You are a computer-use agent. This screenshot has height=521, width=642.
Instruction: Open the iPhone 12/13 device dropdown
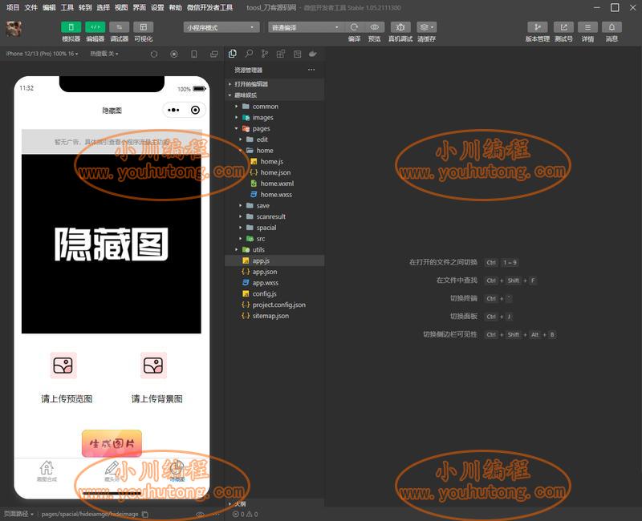pyautogui.click(x=43, y=54)
